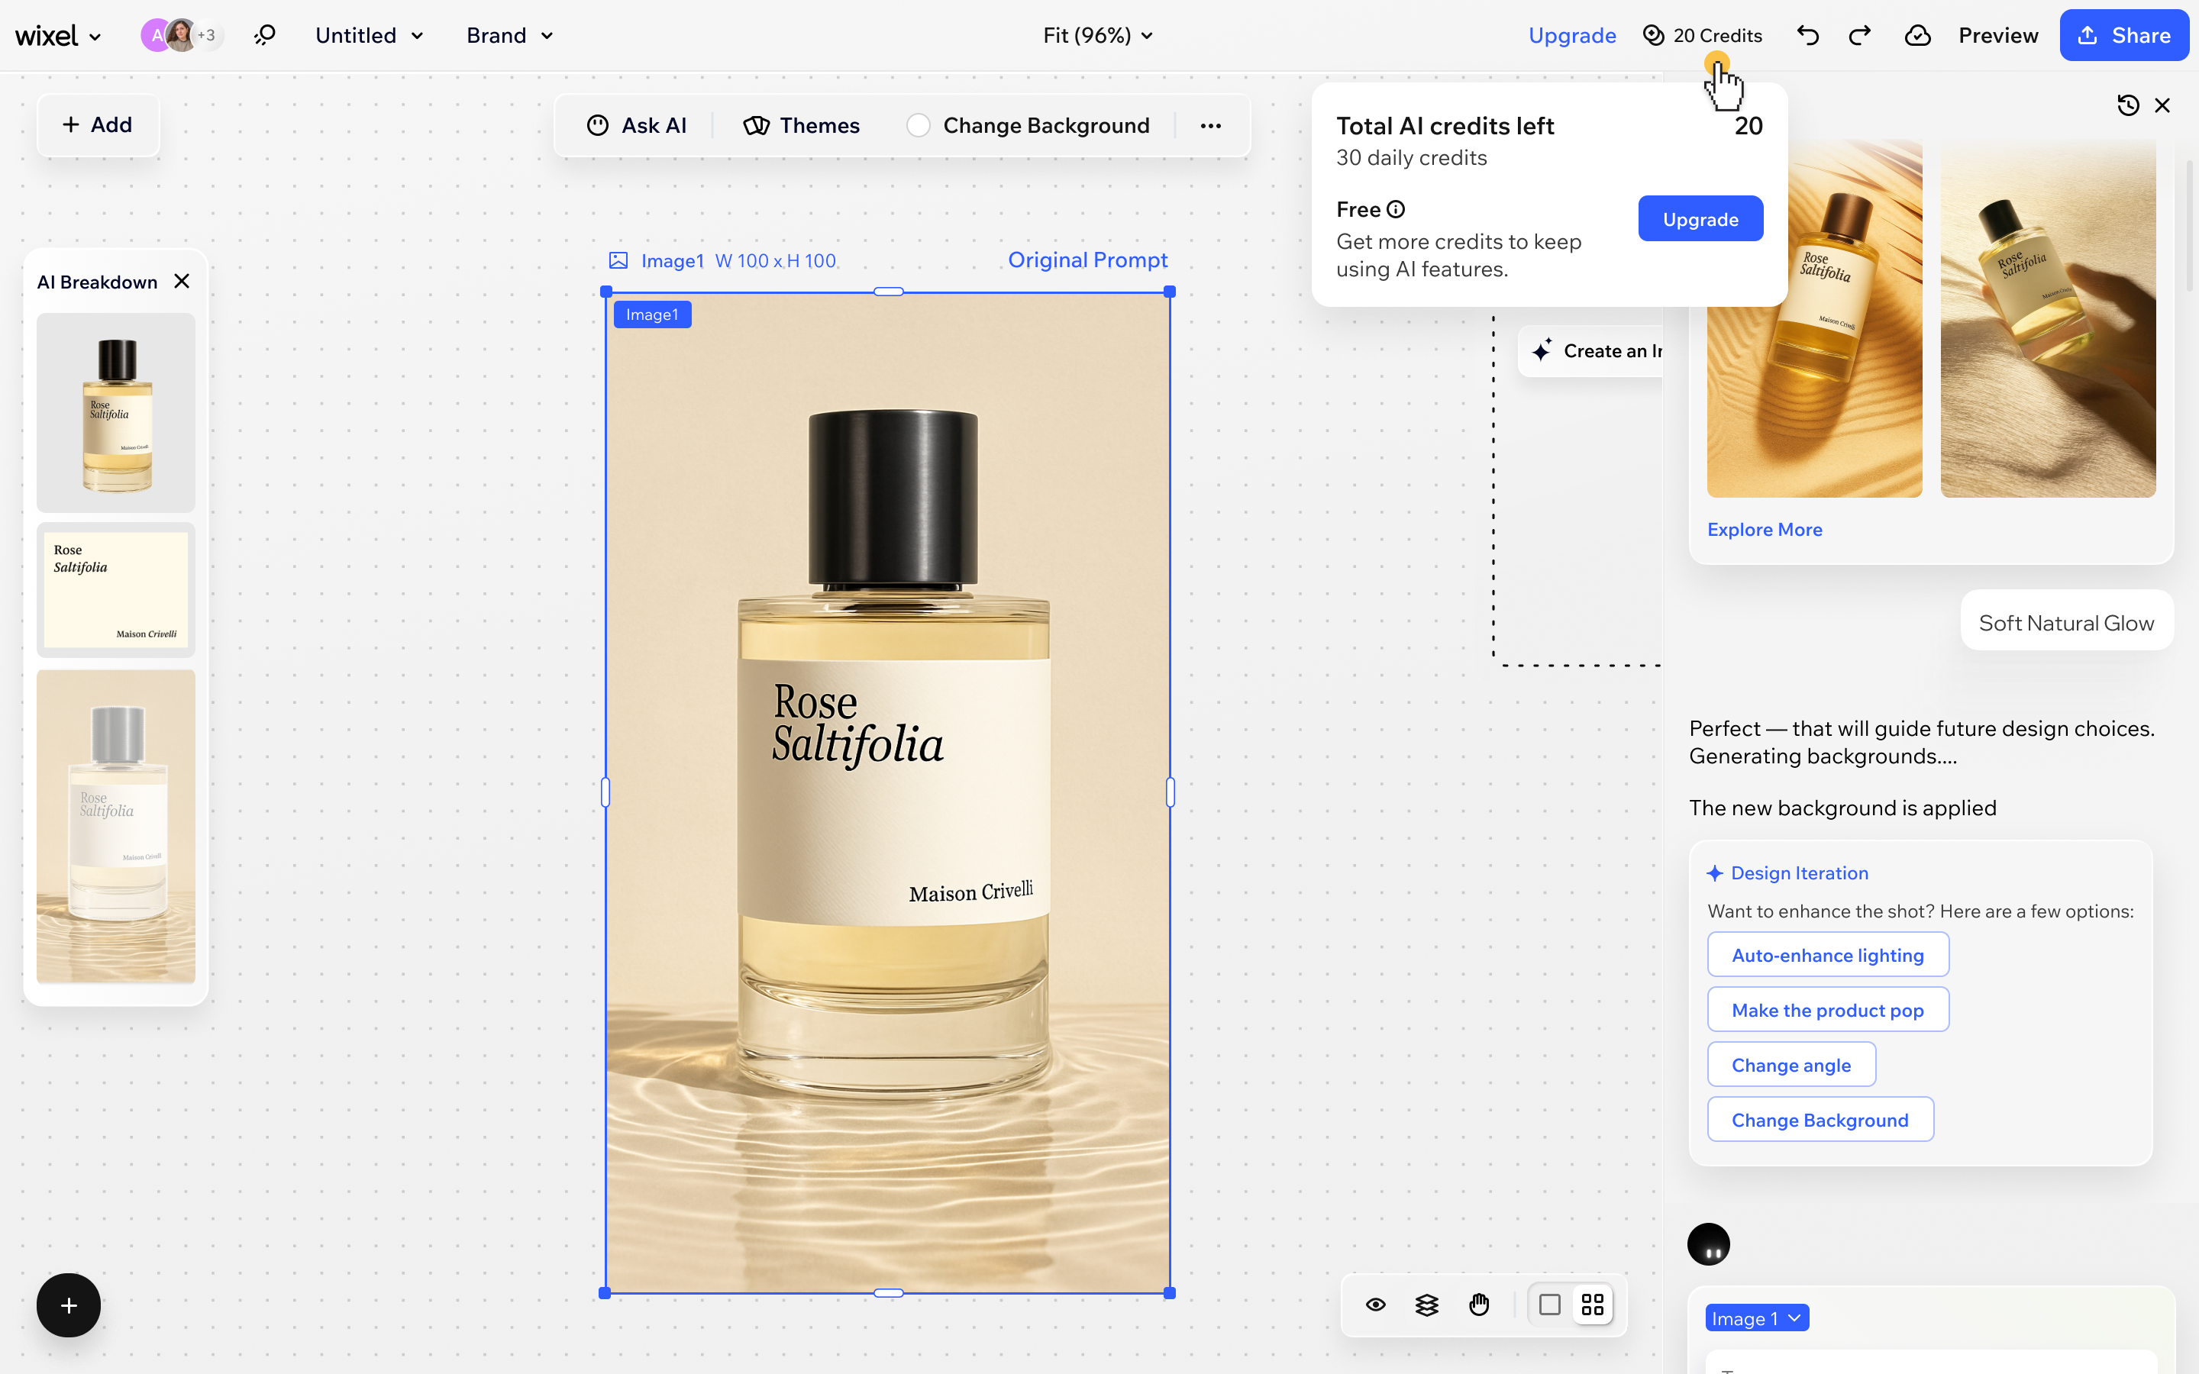
Task: Select the label text thumbnail in AI Breakdown
Action: pos(116,590)
